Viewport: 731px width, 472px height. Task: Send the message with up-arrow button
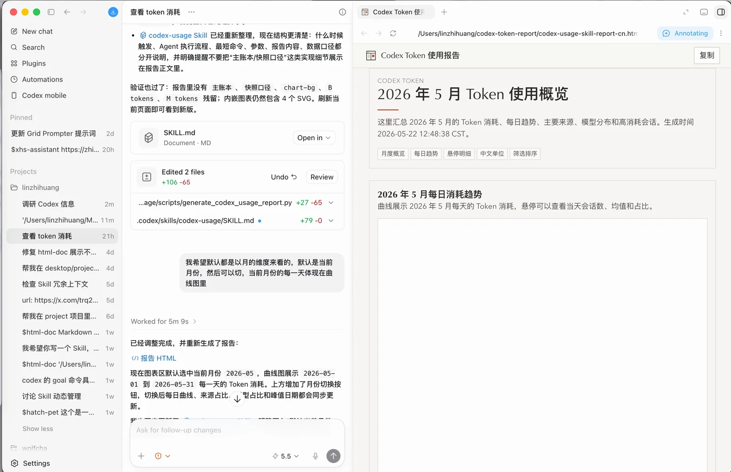click(x=334, y=456)
